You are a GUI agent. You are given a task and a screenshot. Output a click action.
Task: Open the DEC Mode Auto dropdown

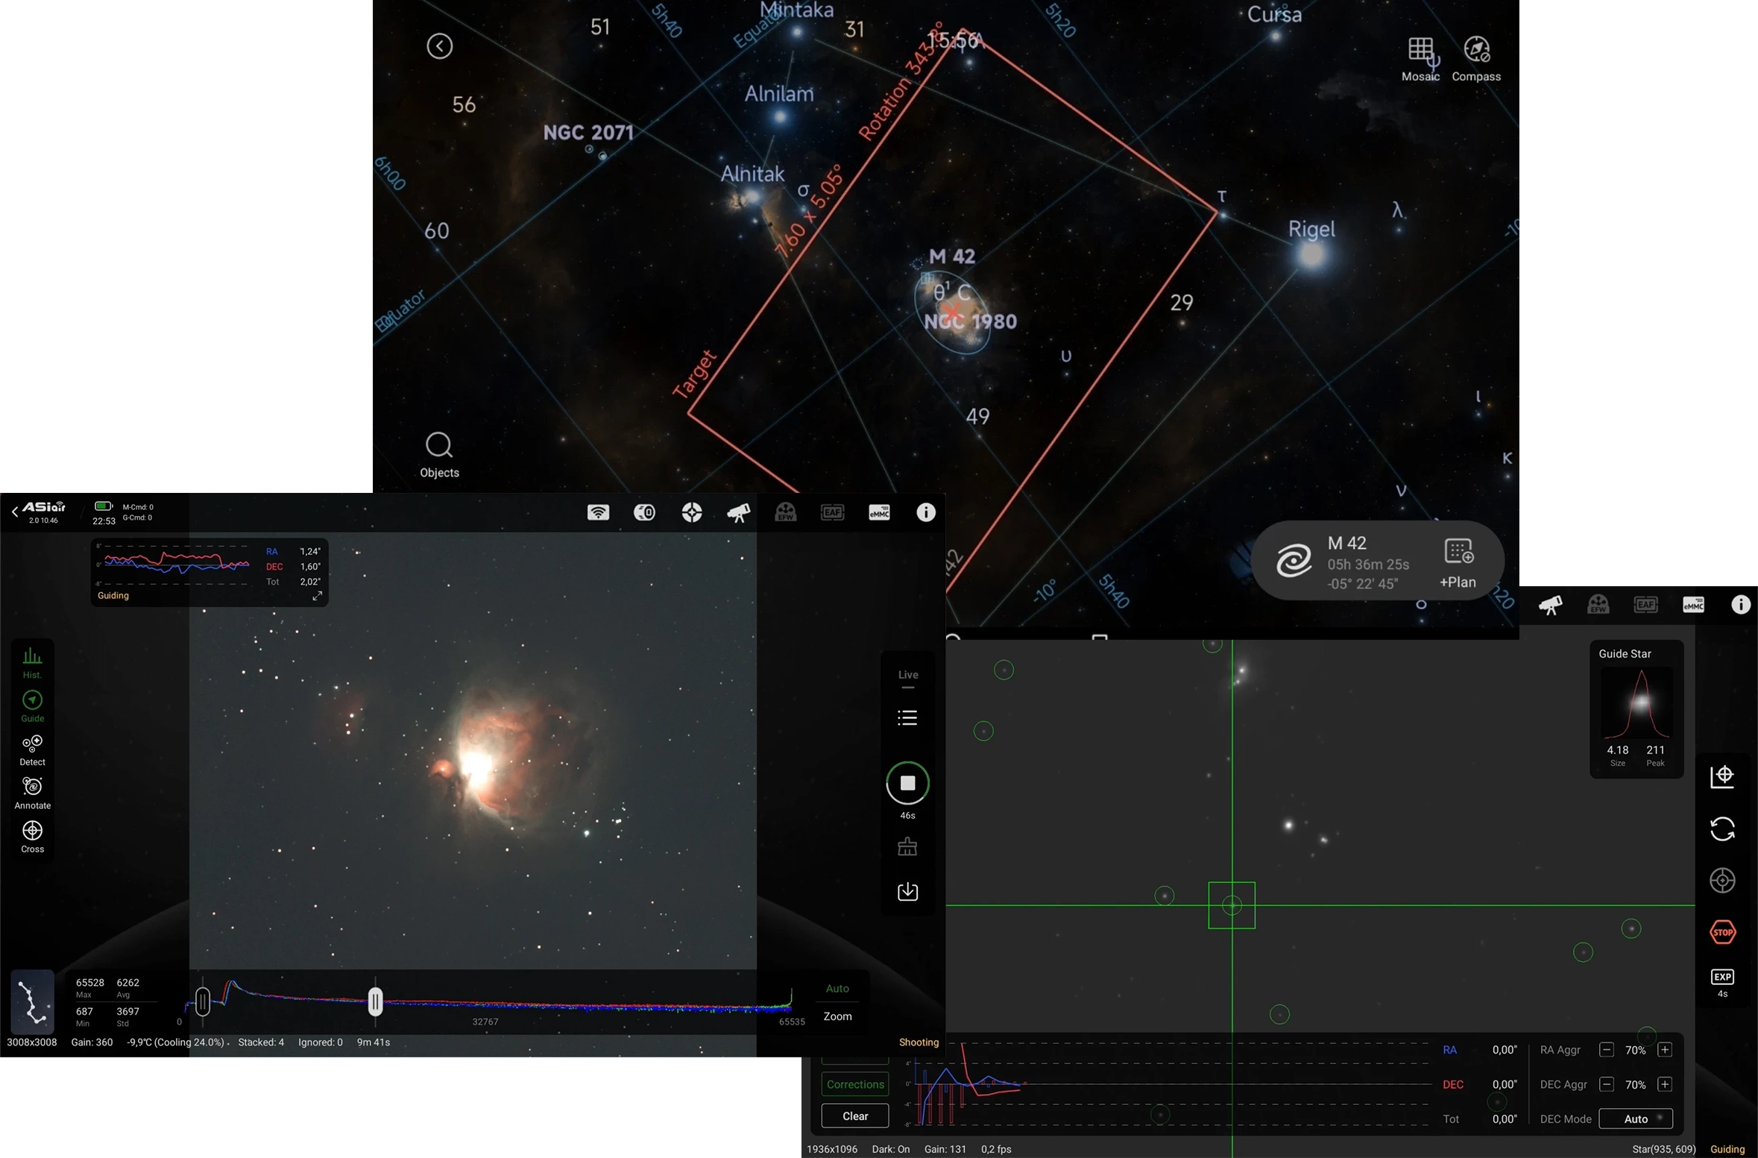1635,1118
